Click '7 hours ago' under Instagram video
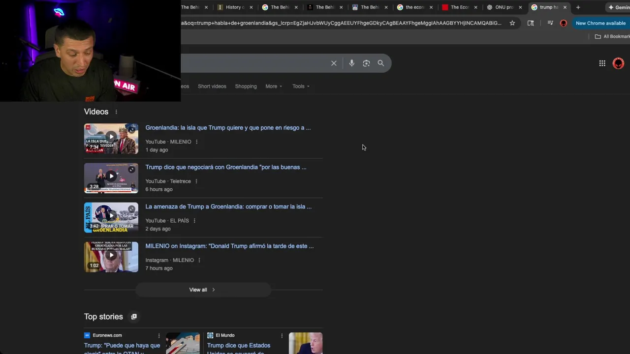 coord(159,268)
